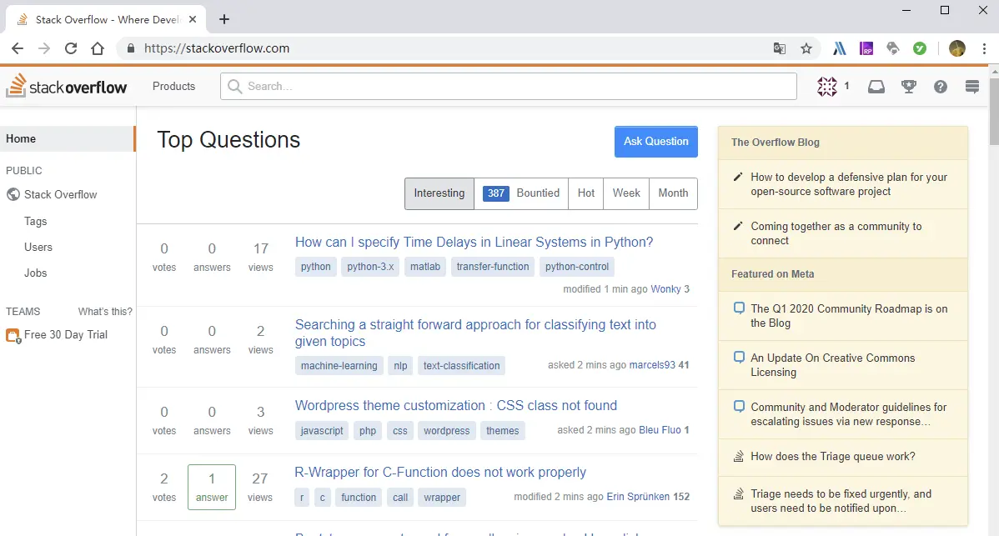This screenshot has width=999, height=536.
Task: Click the browser forward arrow
Action: click(44, 48)
